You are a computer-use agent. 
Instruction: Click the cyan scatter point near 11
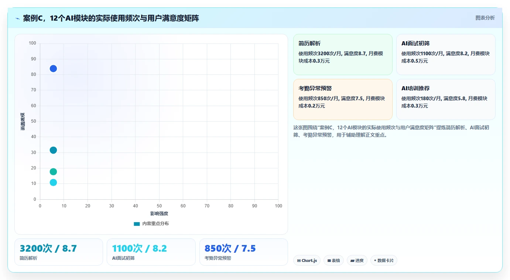(53, 182)
